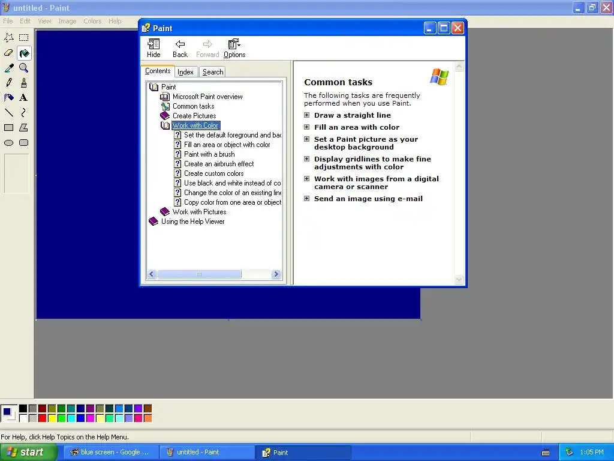
Task: Click the Paint help taskbar button
Action: point(303,453)
